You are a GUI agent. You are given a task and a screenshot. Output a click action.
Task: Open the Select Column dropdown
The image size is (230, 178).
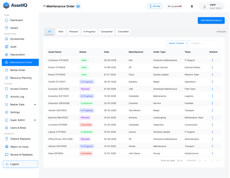(178, 43)
